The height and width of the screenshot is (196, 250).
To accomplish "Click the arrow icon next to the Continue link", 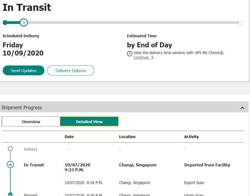I will (x=153, y=57).
